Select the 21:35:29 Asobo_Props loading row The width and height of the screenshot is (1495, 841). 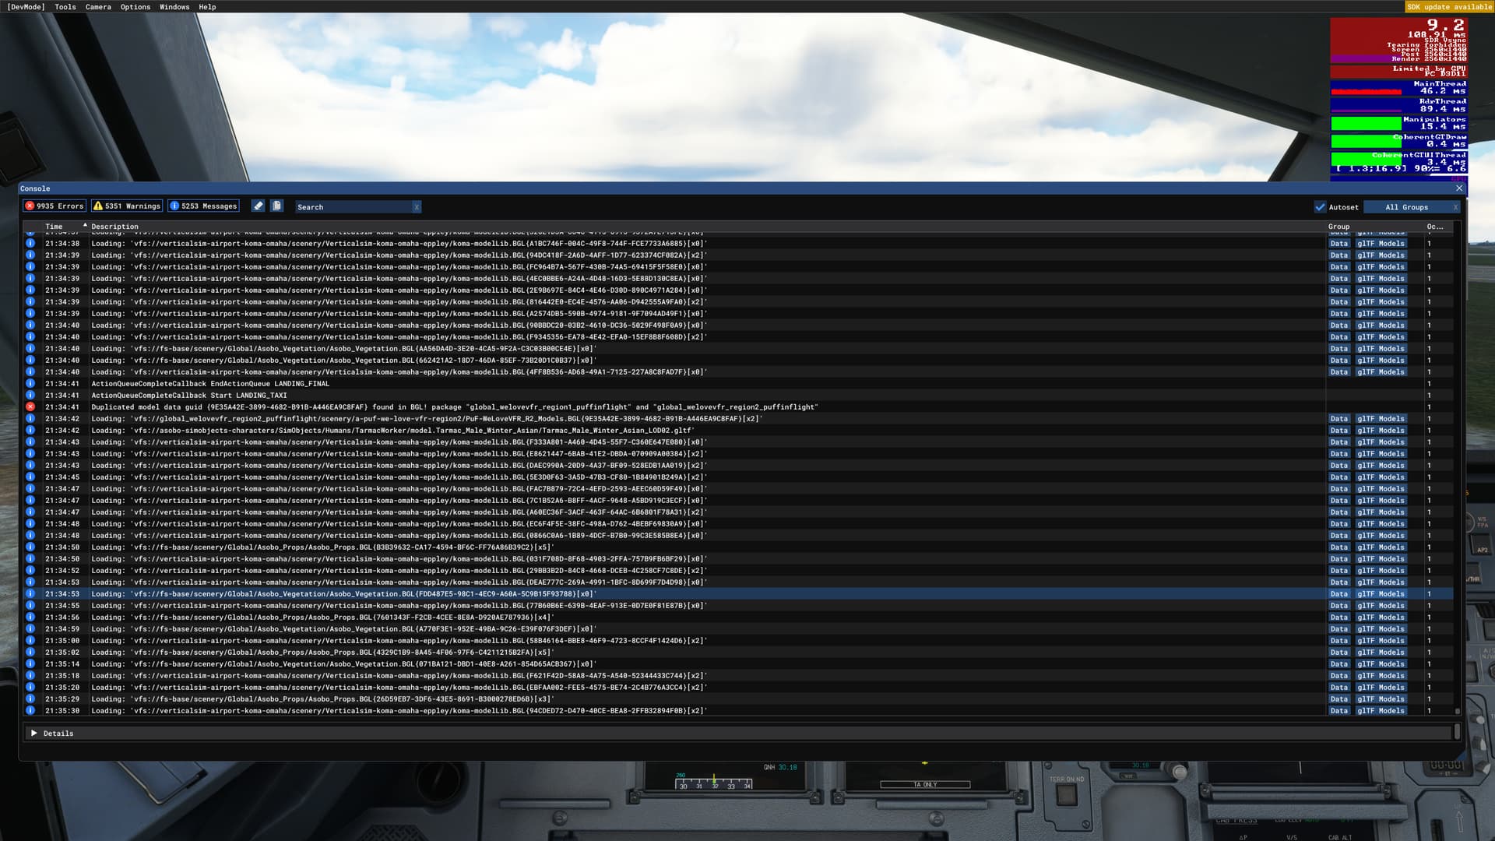point(738,699)
